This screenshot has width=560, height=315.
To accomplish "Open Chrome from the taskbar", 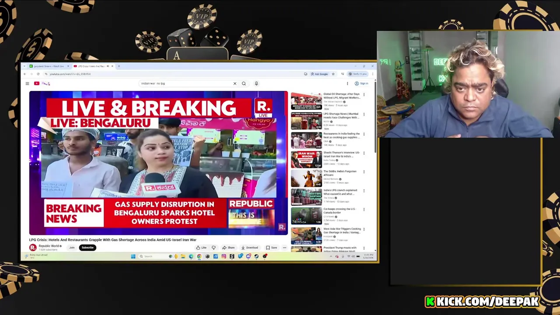I will tap(199, 256).
